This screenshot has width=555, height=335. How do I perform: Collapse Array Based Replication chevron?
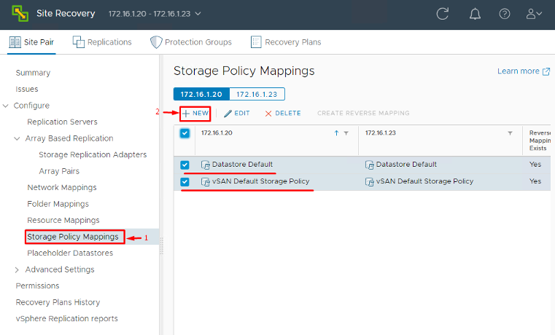point(17,138)
